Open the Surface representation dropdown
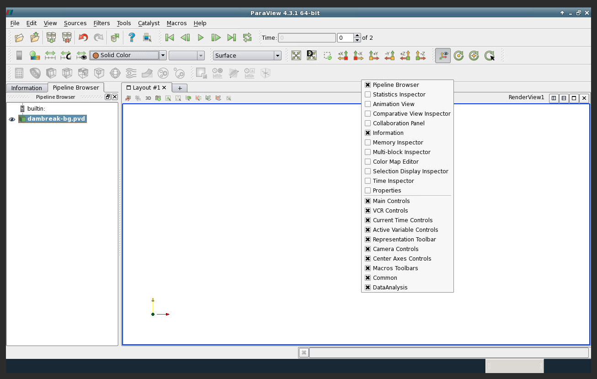This screenshot has height=379, width=597. click(x=247, y=55)
